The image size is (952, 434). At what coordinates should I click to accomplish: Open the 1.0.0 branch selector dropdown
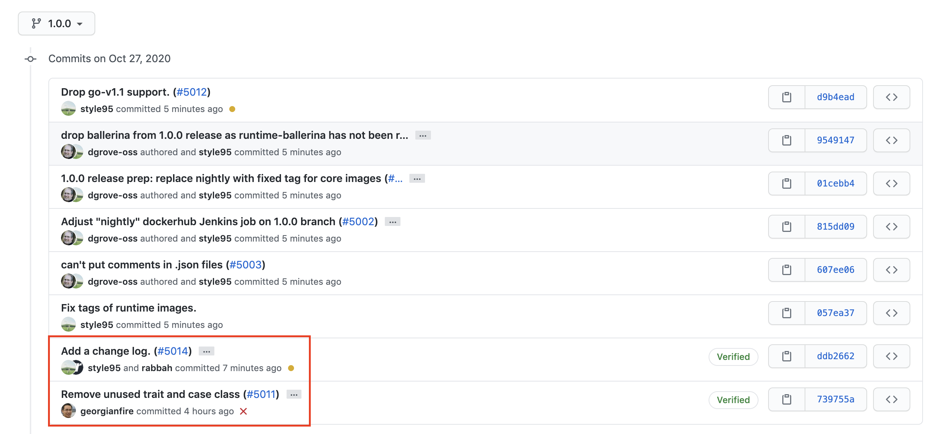click(x=57, y=23)
